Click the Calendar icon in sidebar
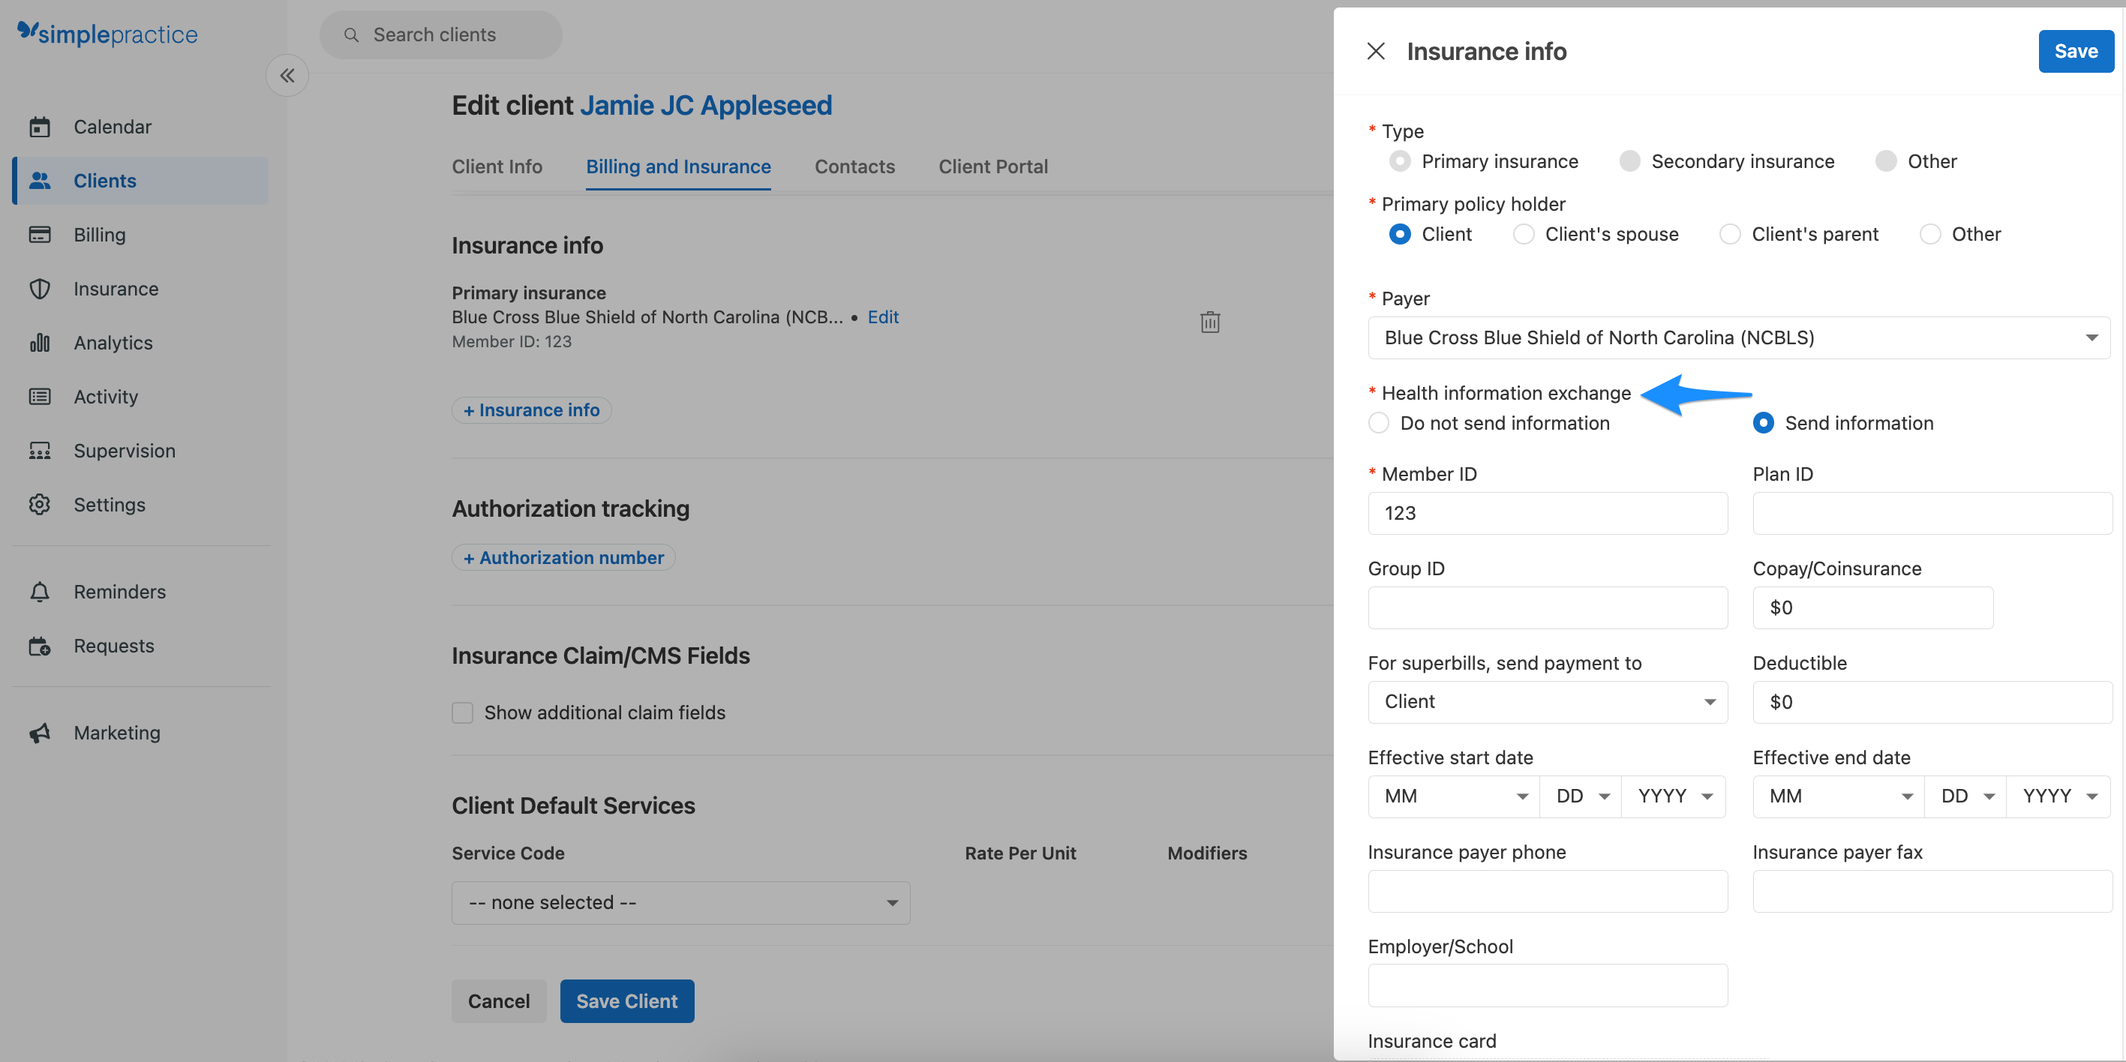The width and height of the screenshot is (2126, 1062). (x=40, y=127)
